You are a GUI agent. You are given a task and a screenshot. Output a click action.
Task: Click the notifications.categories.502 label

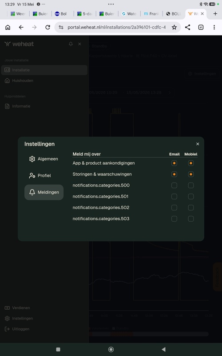(x=101, y=207)
